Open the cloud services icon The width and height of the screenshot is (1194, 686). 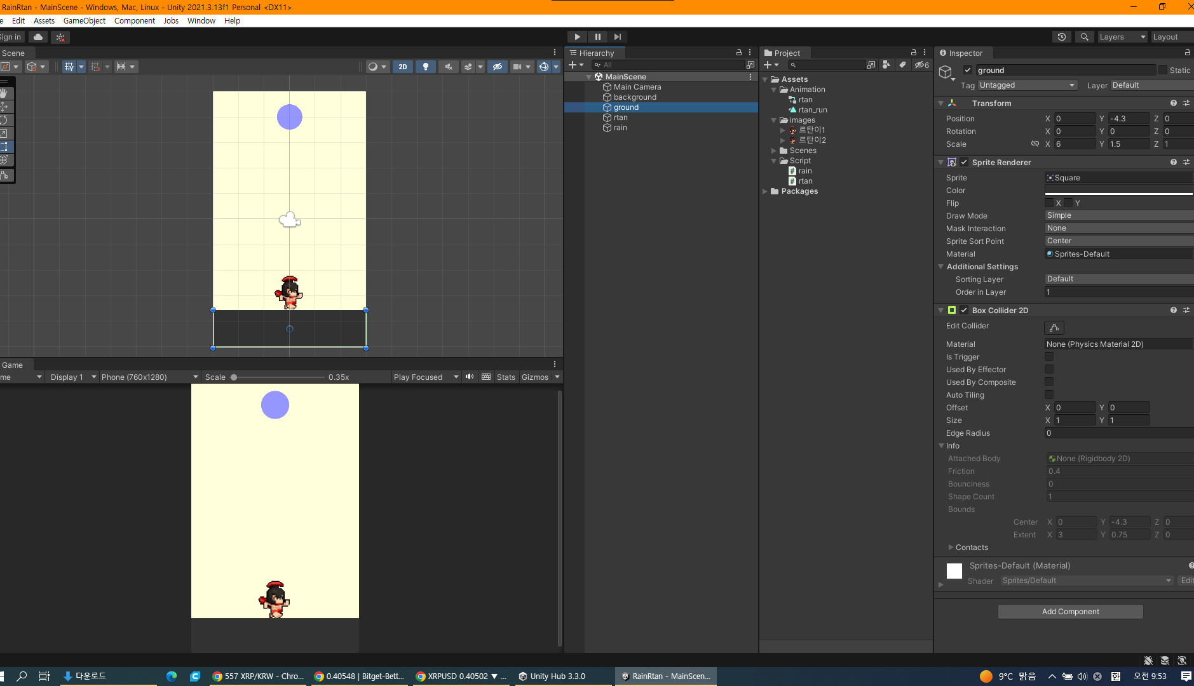(x=38, y=37)
